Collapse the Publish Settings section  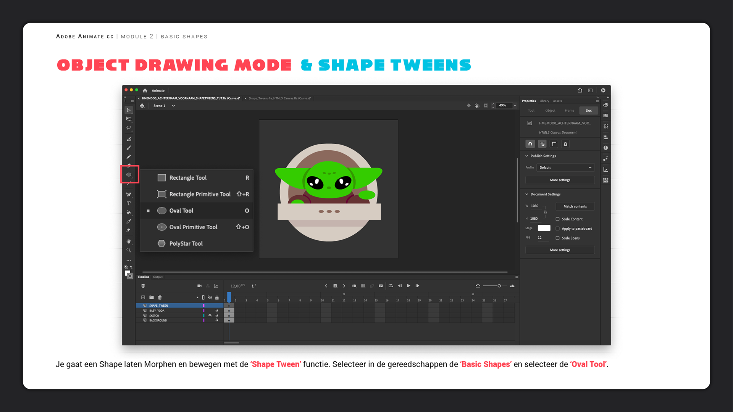pos(527,156)
